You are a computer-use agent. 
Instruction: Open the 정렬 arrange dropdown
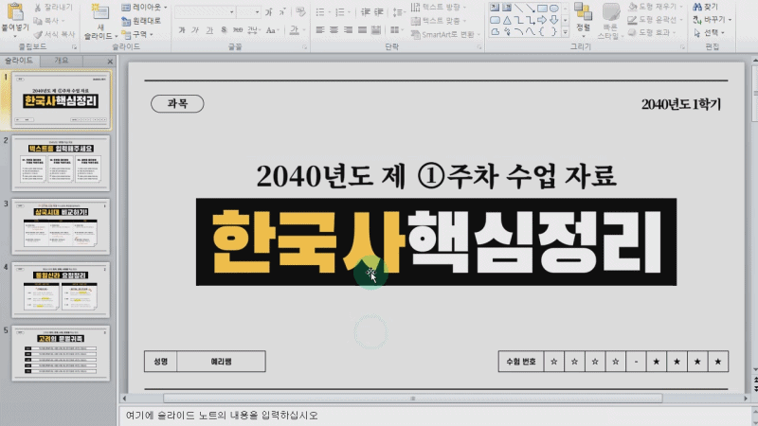coord(583,19)
